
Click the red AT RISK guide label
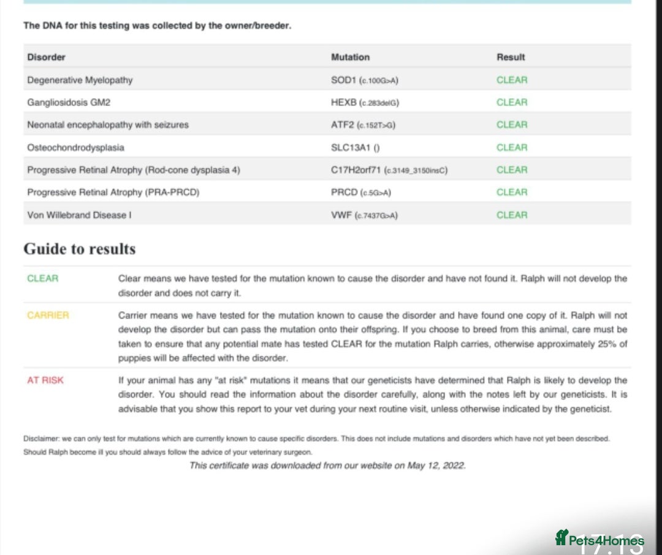(45, 380)
